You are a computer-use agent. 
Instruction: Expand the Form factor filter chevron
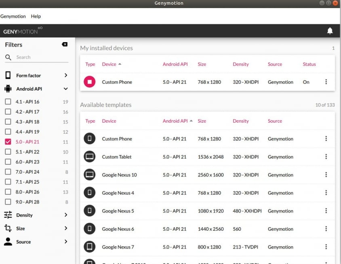click(x=66, y=75)
